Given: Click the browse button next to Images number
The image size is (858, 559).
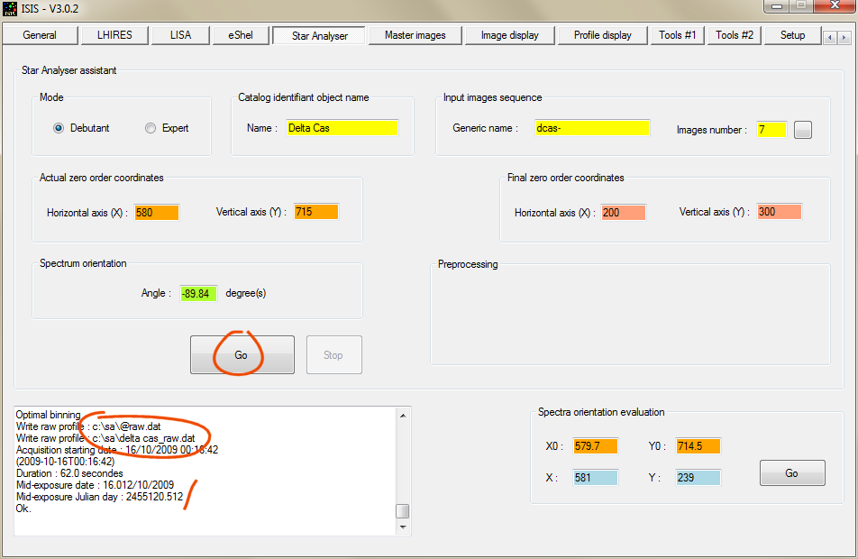Looking at the screenshot, I should [803, 130].
